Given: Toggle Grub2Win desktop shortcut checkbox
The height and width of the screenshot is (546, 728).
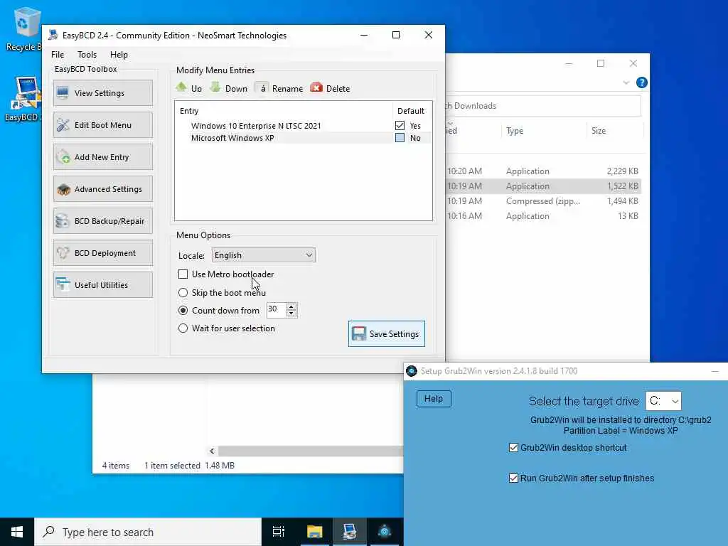Looking at the screenshot, I should point(513,448).
